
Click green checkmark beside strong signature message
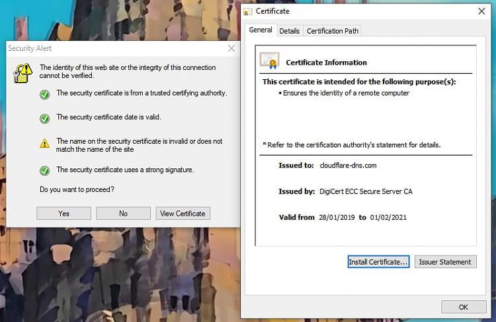click(44, 171)
